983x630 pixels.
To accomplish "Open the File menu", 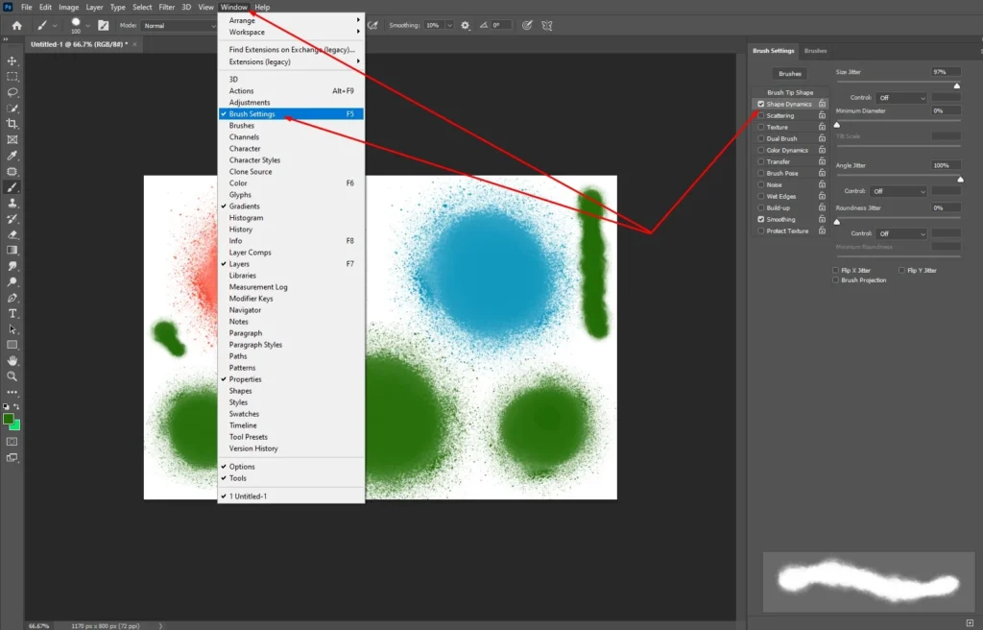I will (26, 7).
